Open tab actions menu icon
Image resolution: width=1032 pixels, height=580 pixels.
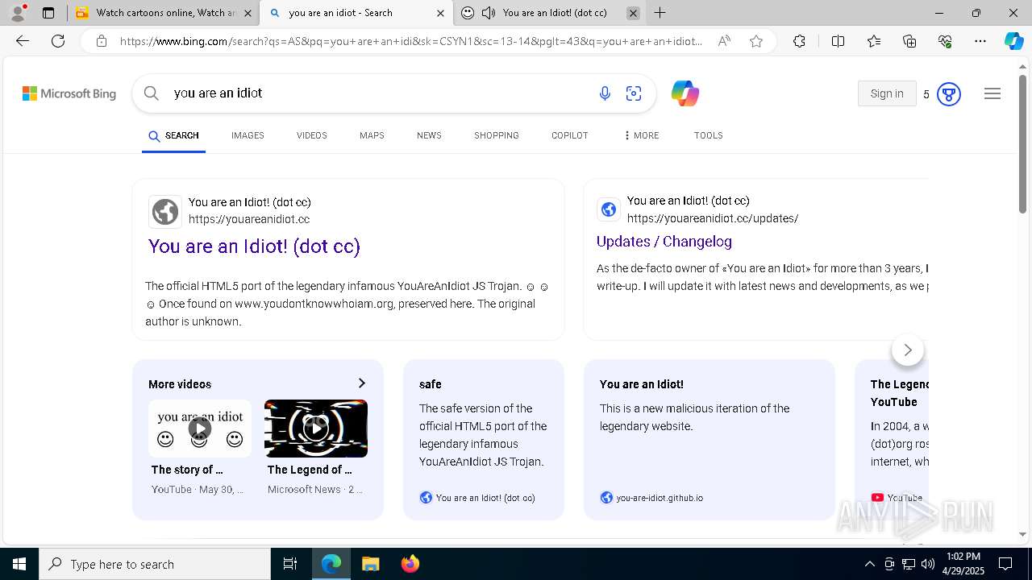click(48, 13)
